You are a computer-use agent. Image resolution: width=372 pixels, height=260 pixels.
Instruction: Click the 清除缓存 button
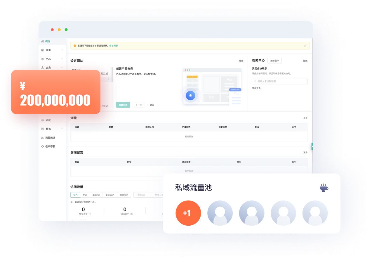[274, 61]
